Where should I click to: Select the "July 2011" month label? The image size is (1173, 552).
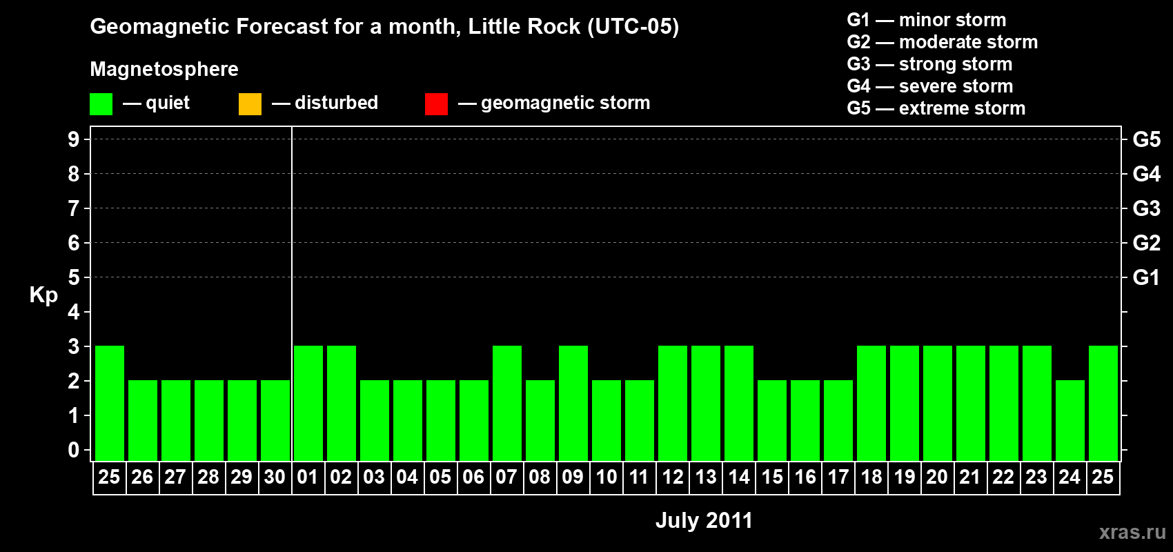tap(704, 520)
